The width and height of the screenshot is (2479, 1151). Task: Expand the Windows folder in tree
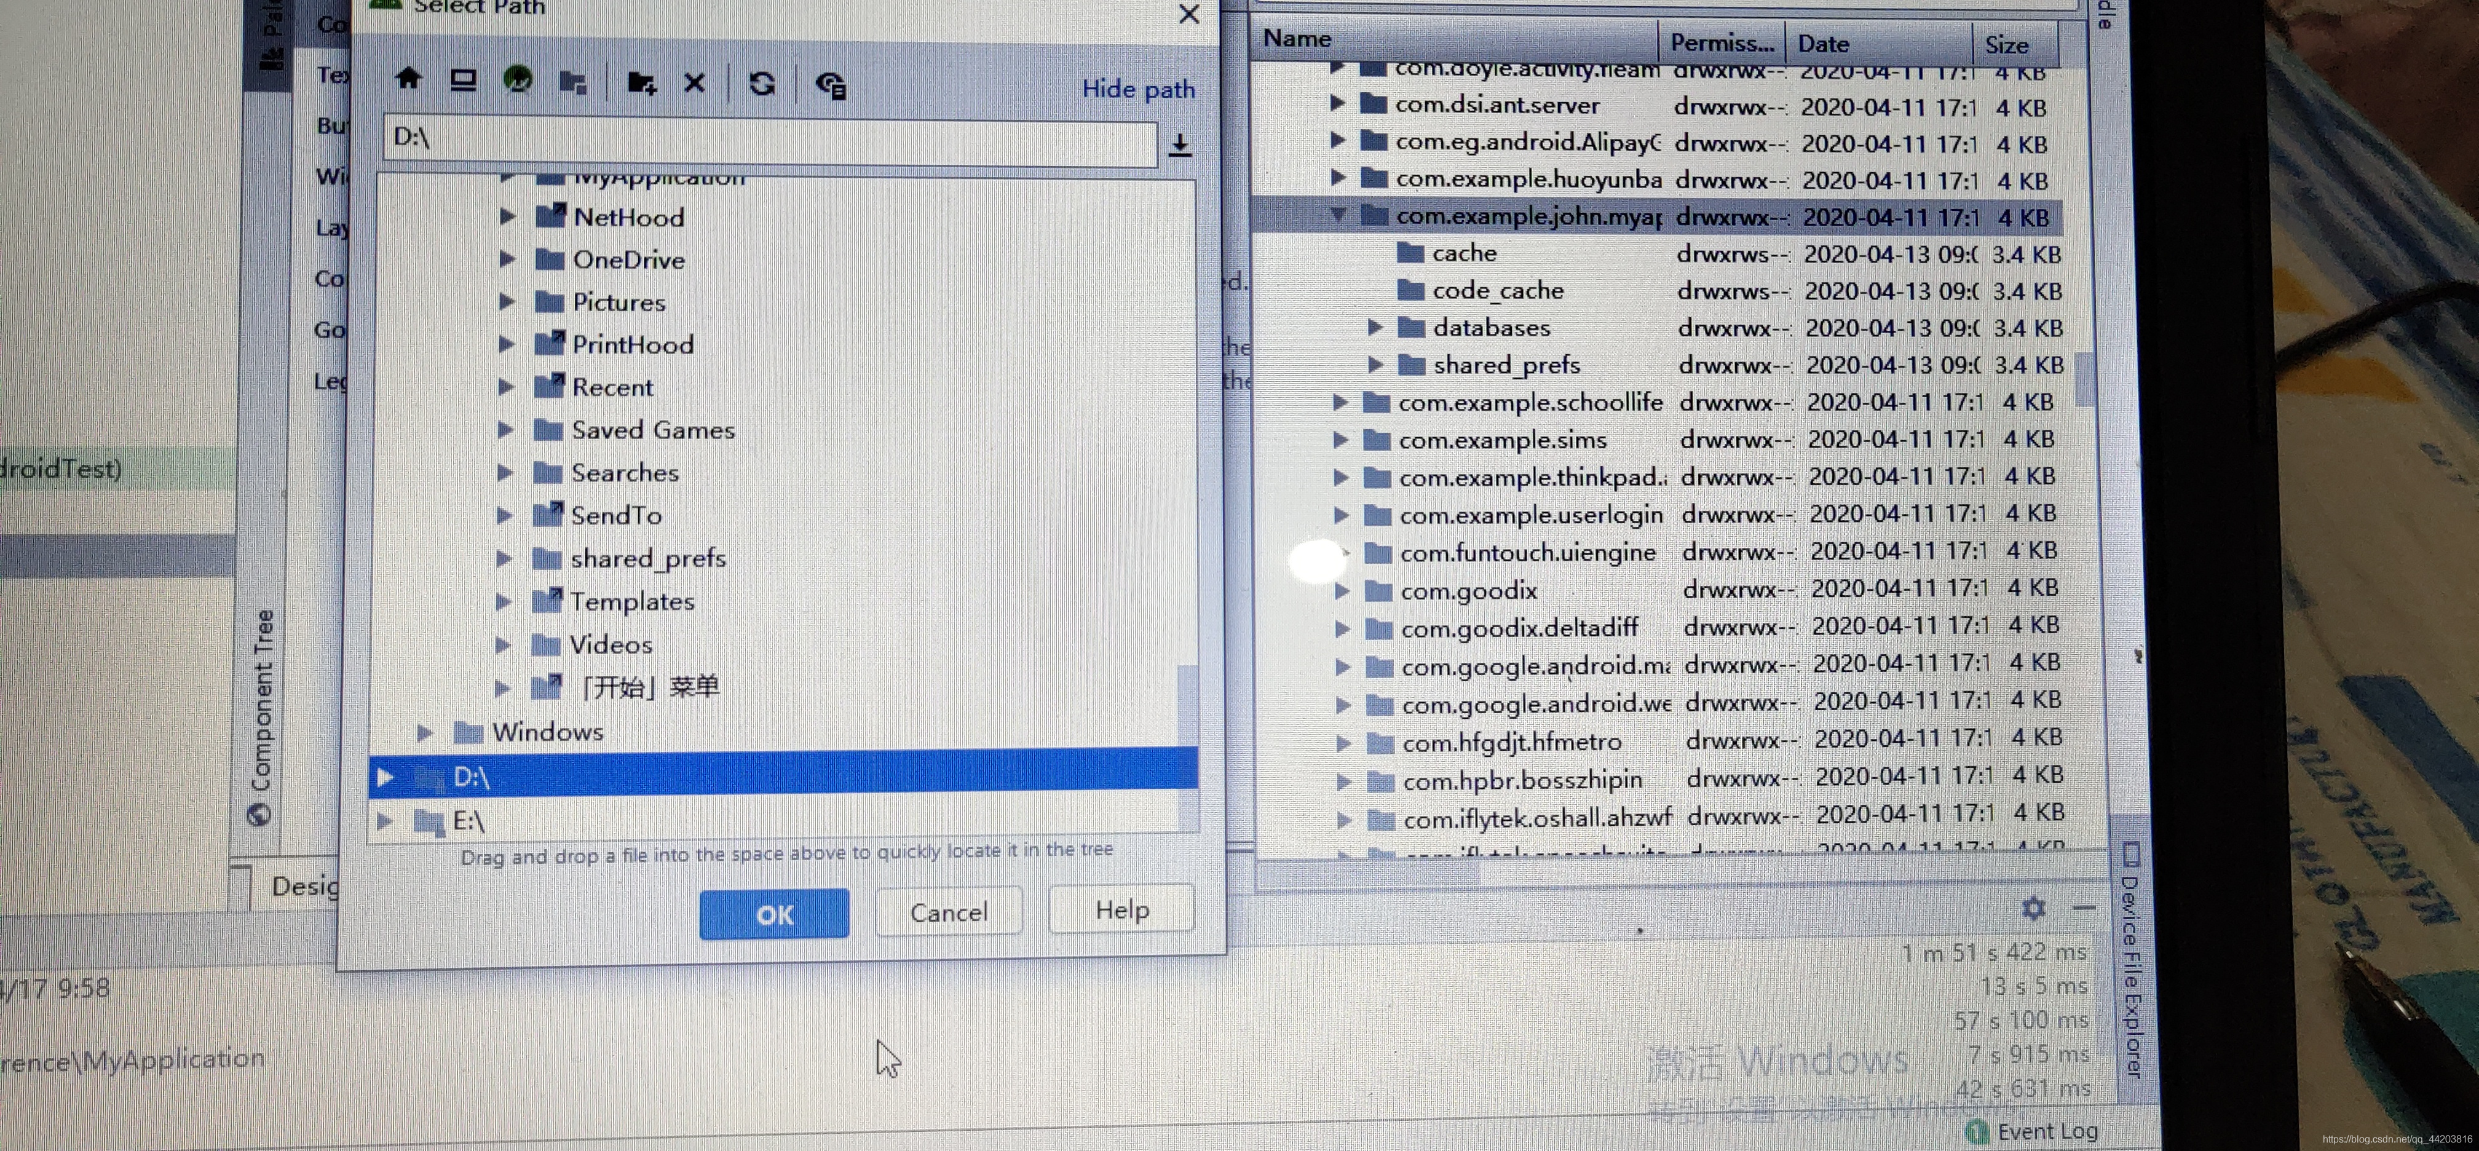pyautogui.click(x=424, y=732)
